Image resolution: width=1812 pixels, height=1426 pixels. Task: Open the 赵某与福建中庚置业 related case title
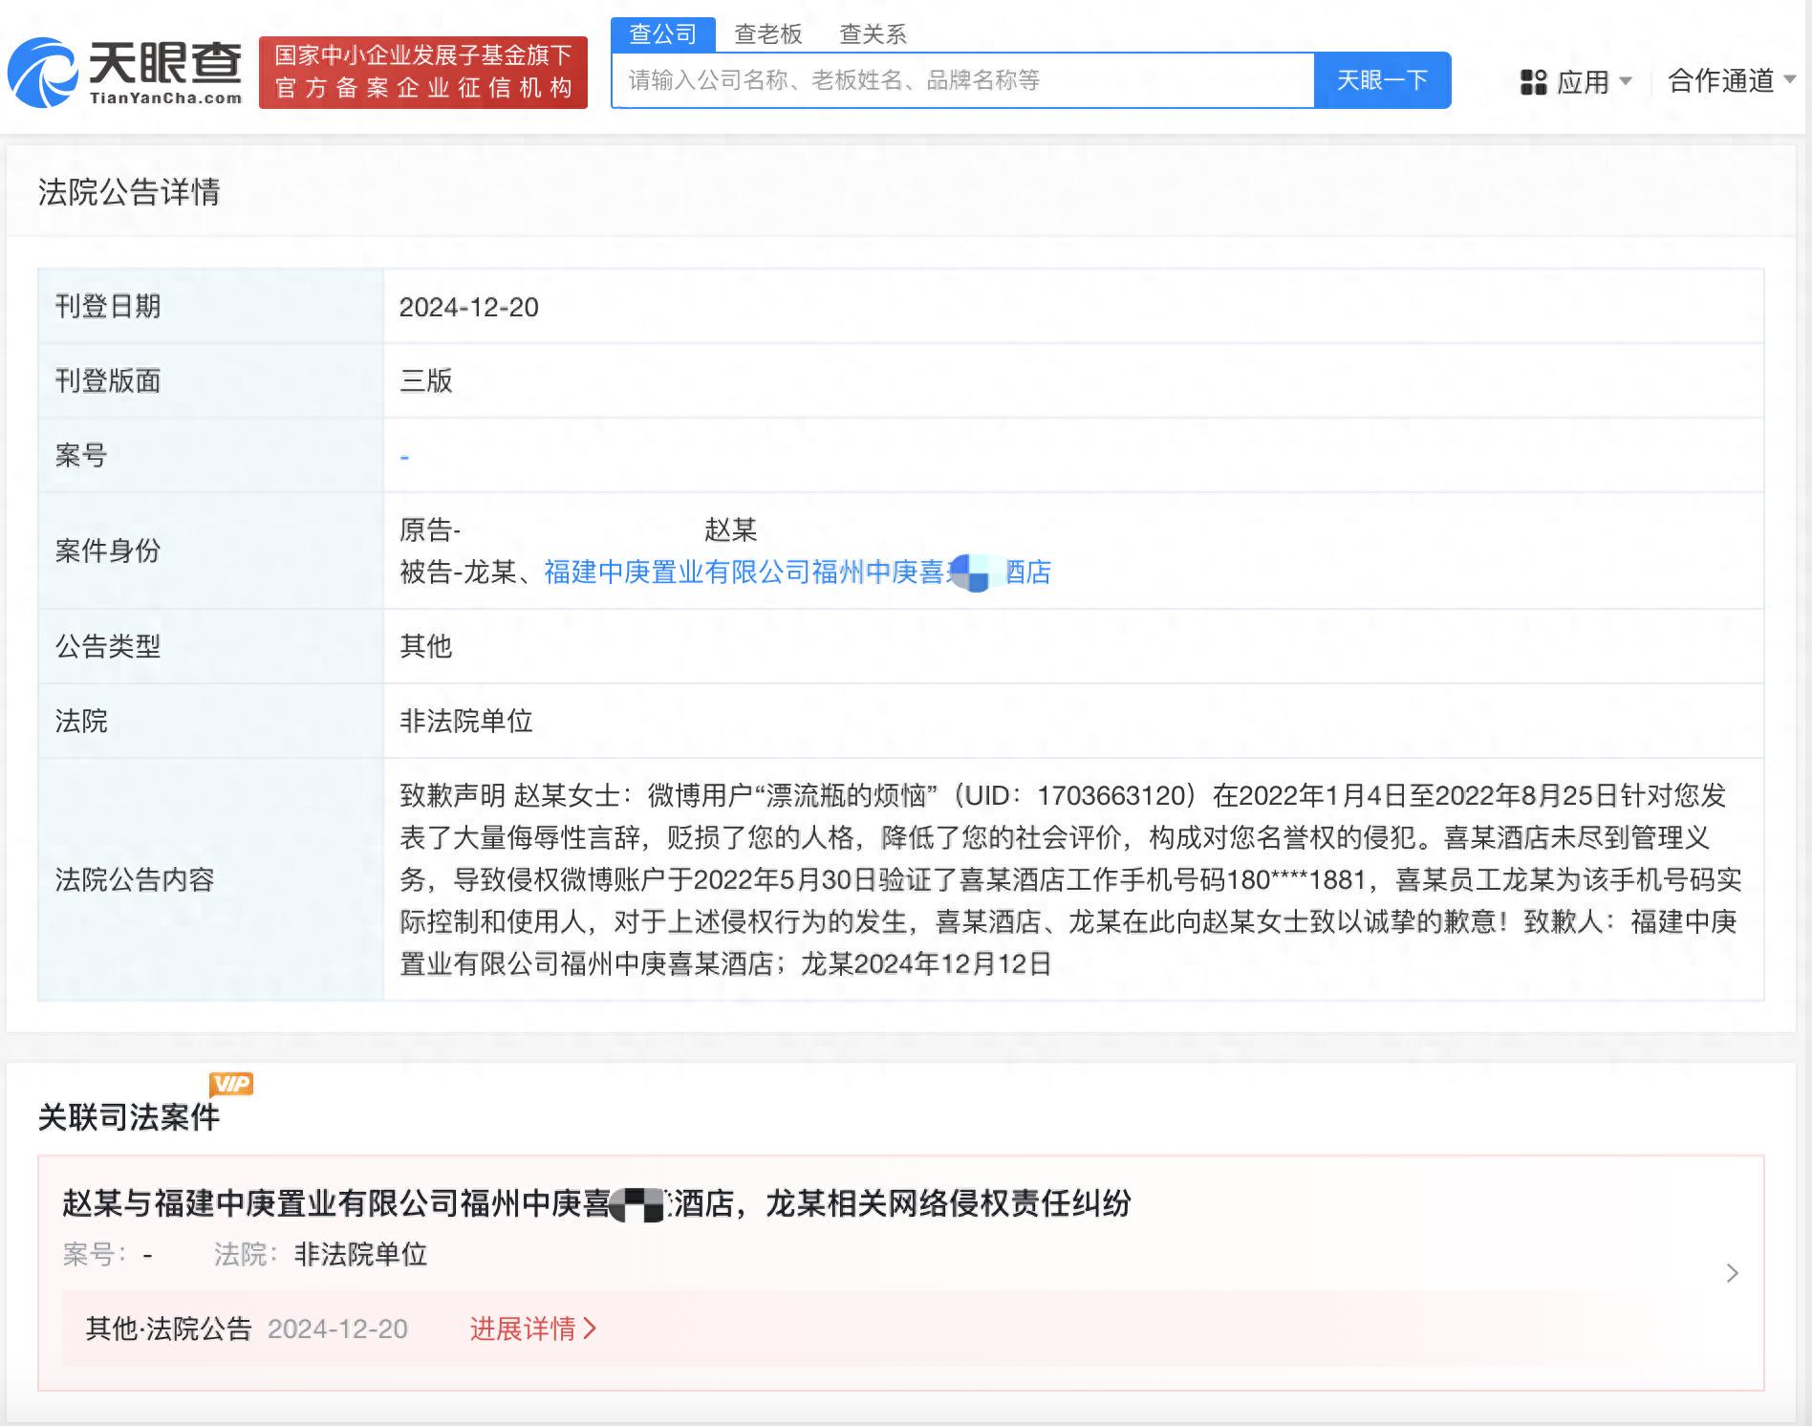click(596, 1203)
